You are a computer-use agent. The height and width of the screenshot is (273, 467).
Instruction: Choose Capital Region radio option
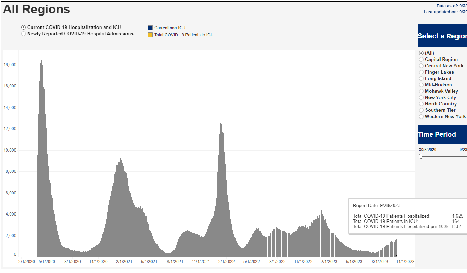click(x=421, y=60)
